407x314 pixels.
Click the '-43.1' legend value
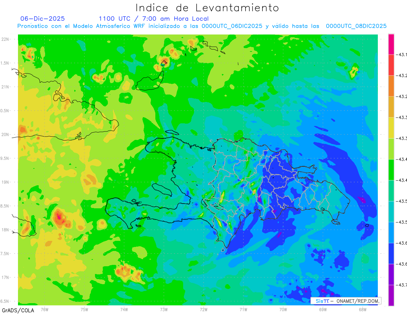coord(401,55)
